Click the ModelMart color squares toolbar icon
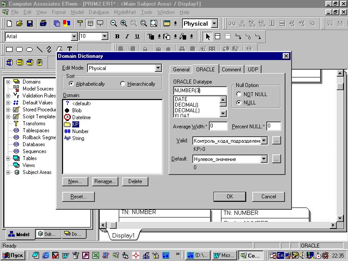This screenshot has width=348, height=261. coord(67,23)
